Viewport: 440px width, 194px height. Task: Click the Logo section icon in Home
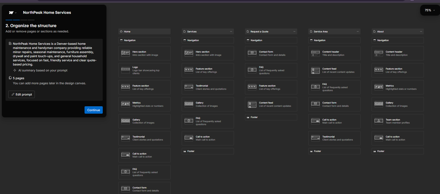(x=125, y=70)
